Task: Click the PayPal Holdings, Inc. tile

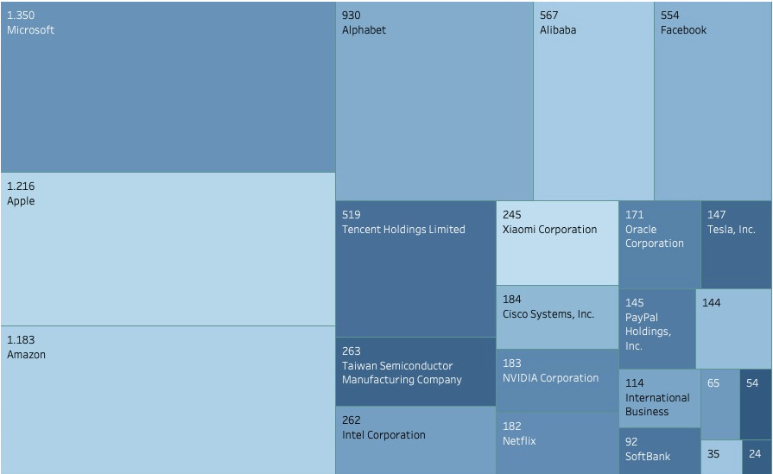Action: tap(657, 329)
